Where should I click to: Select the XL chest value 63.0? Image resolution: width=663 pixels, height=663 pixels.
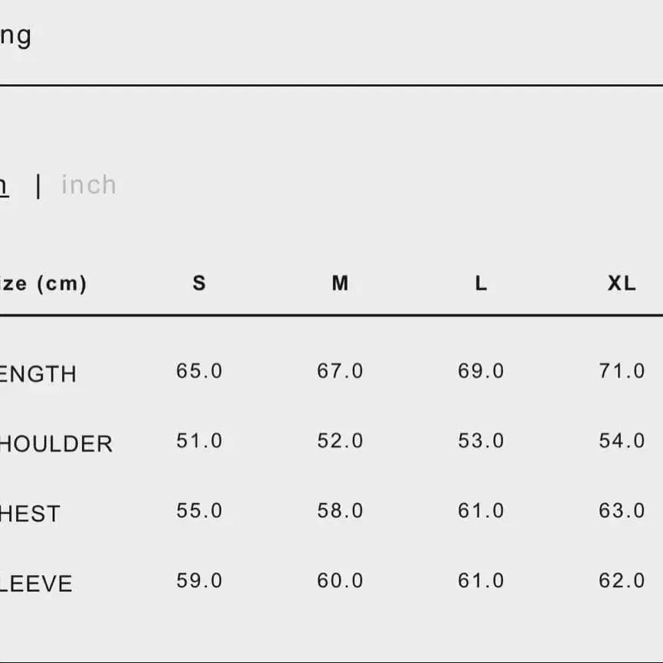pos(622,511)
